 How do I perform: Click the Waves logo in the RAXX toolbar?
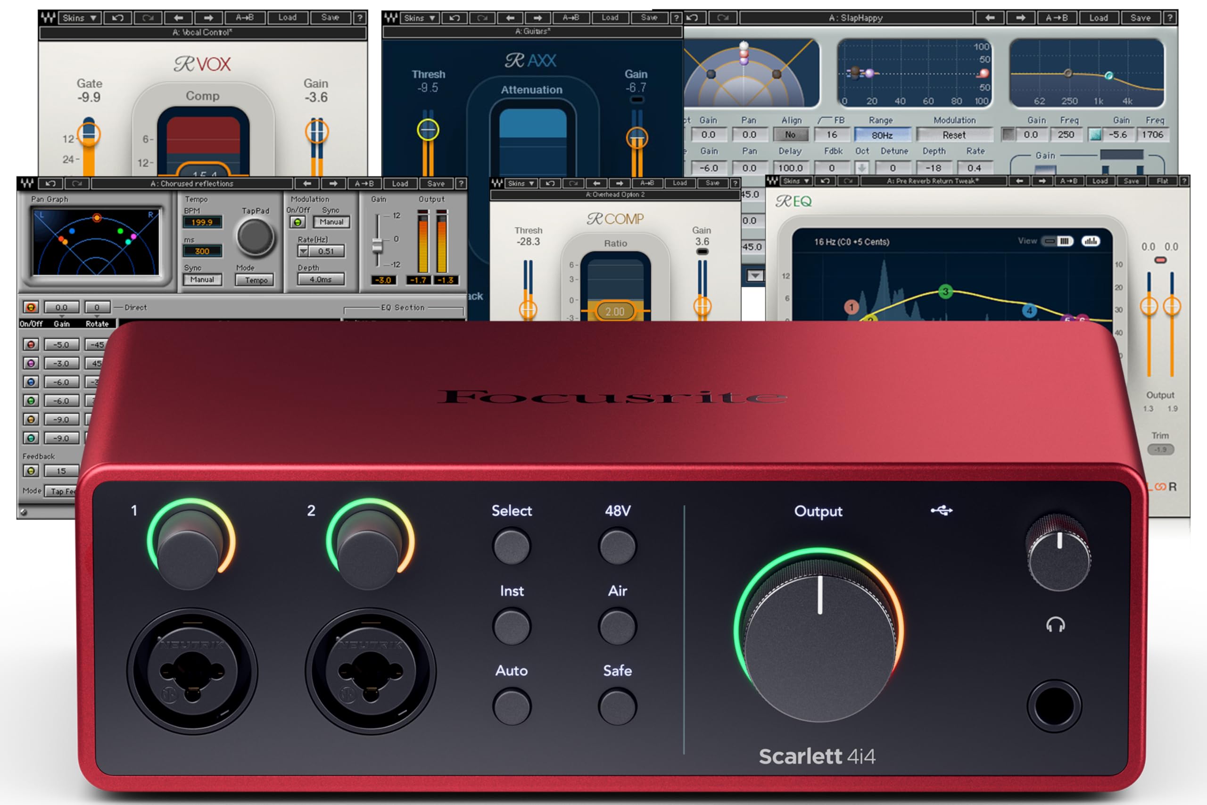pyautogui.click(x=391, y=18)
